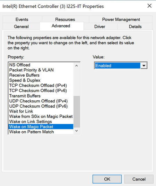
Task: Choose Wait for Link property
Action: pyautogui.click(x=41, y=111)
